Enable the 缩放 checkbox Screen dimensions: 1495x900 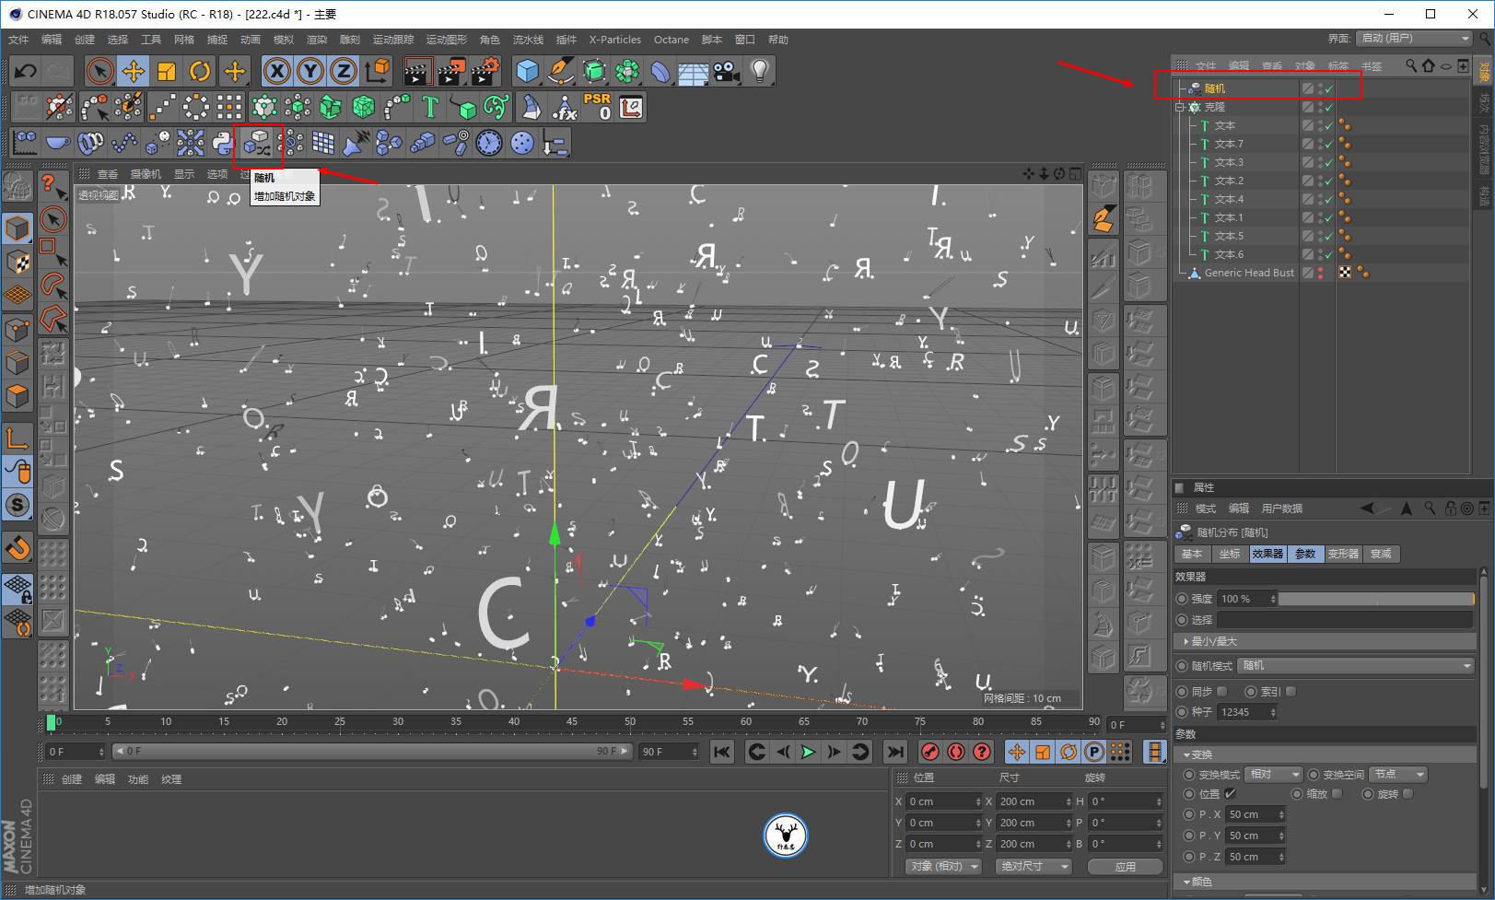point(1337,793)
